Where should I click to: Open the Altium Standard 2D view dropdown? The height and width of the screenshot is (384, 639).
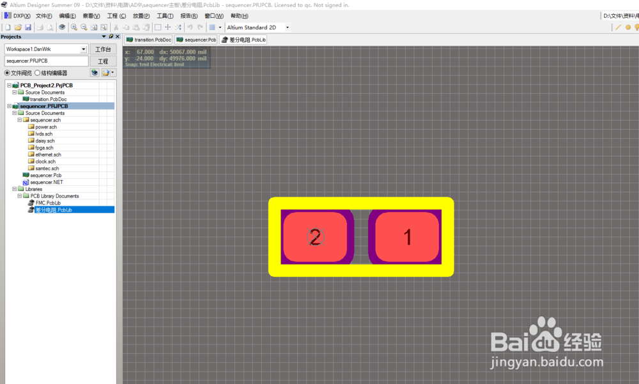click(288, 27)
